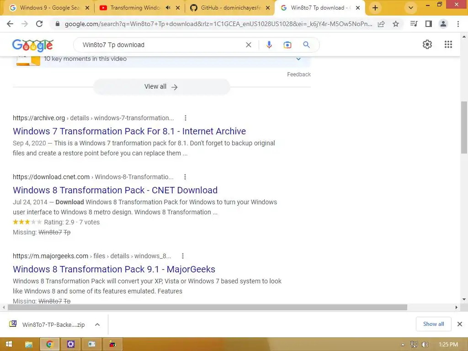The height and width of the screenshot is (351, 468).
Task: Start voice search with microphone
Action: pyautogui.click(x=269, y=45)
